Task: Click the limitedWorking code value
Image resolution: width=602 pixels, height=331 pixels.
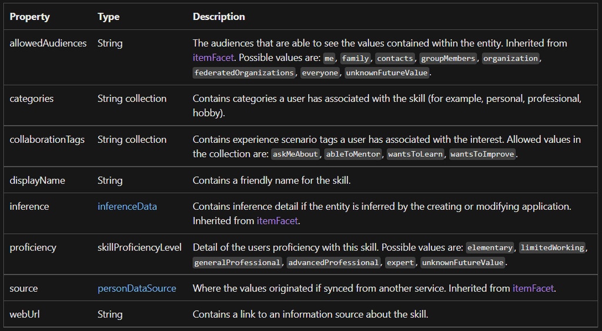Action: pos(552,248)
